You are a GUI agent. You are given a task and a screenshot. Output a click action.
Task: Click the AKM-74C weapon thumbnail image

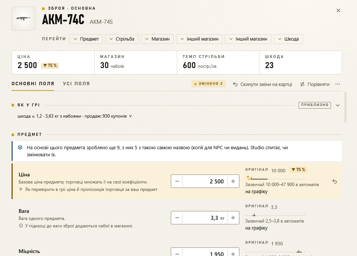(x=23, y=19)
